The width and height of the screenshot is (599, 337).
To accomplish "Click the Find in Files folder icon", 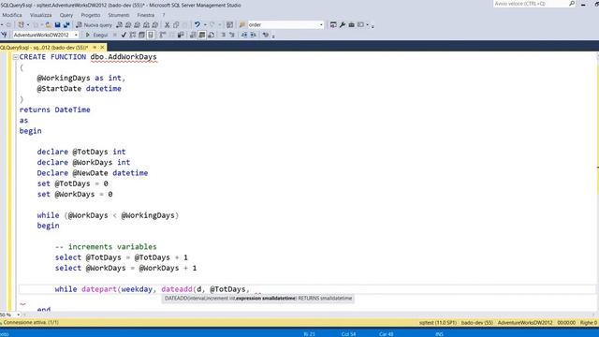I will [241, 25].
